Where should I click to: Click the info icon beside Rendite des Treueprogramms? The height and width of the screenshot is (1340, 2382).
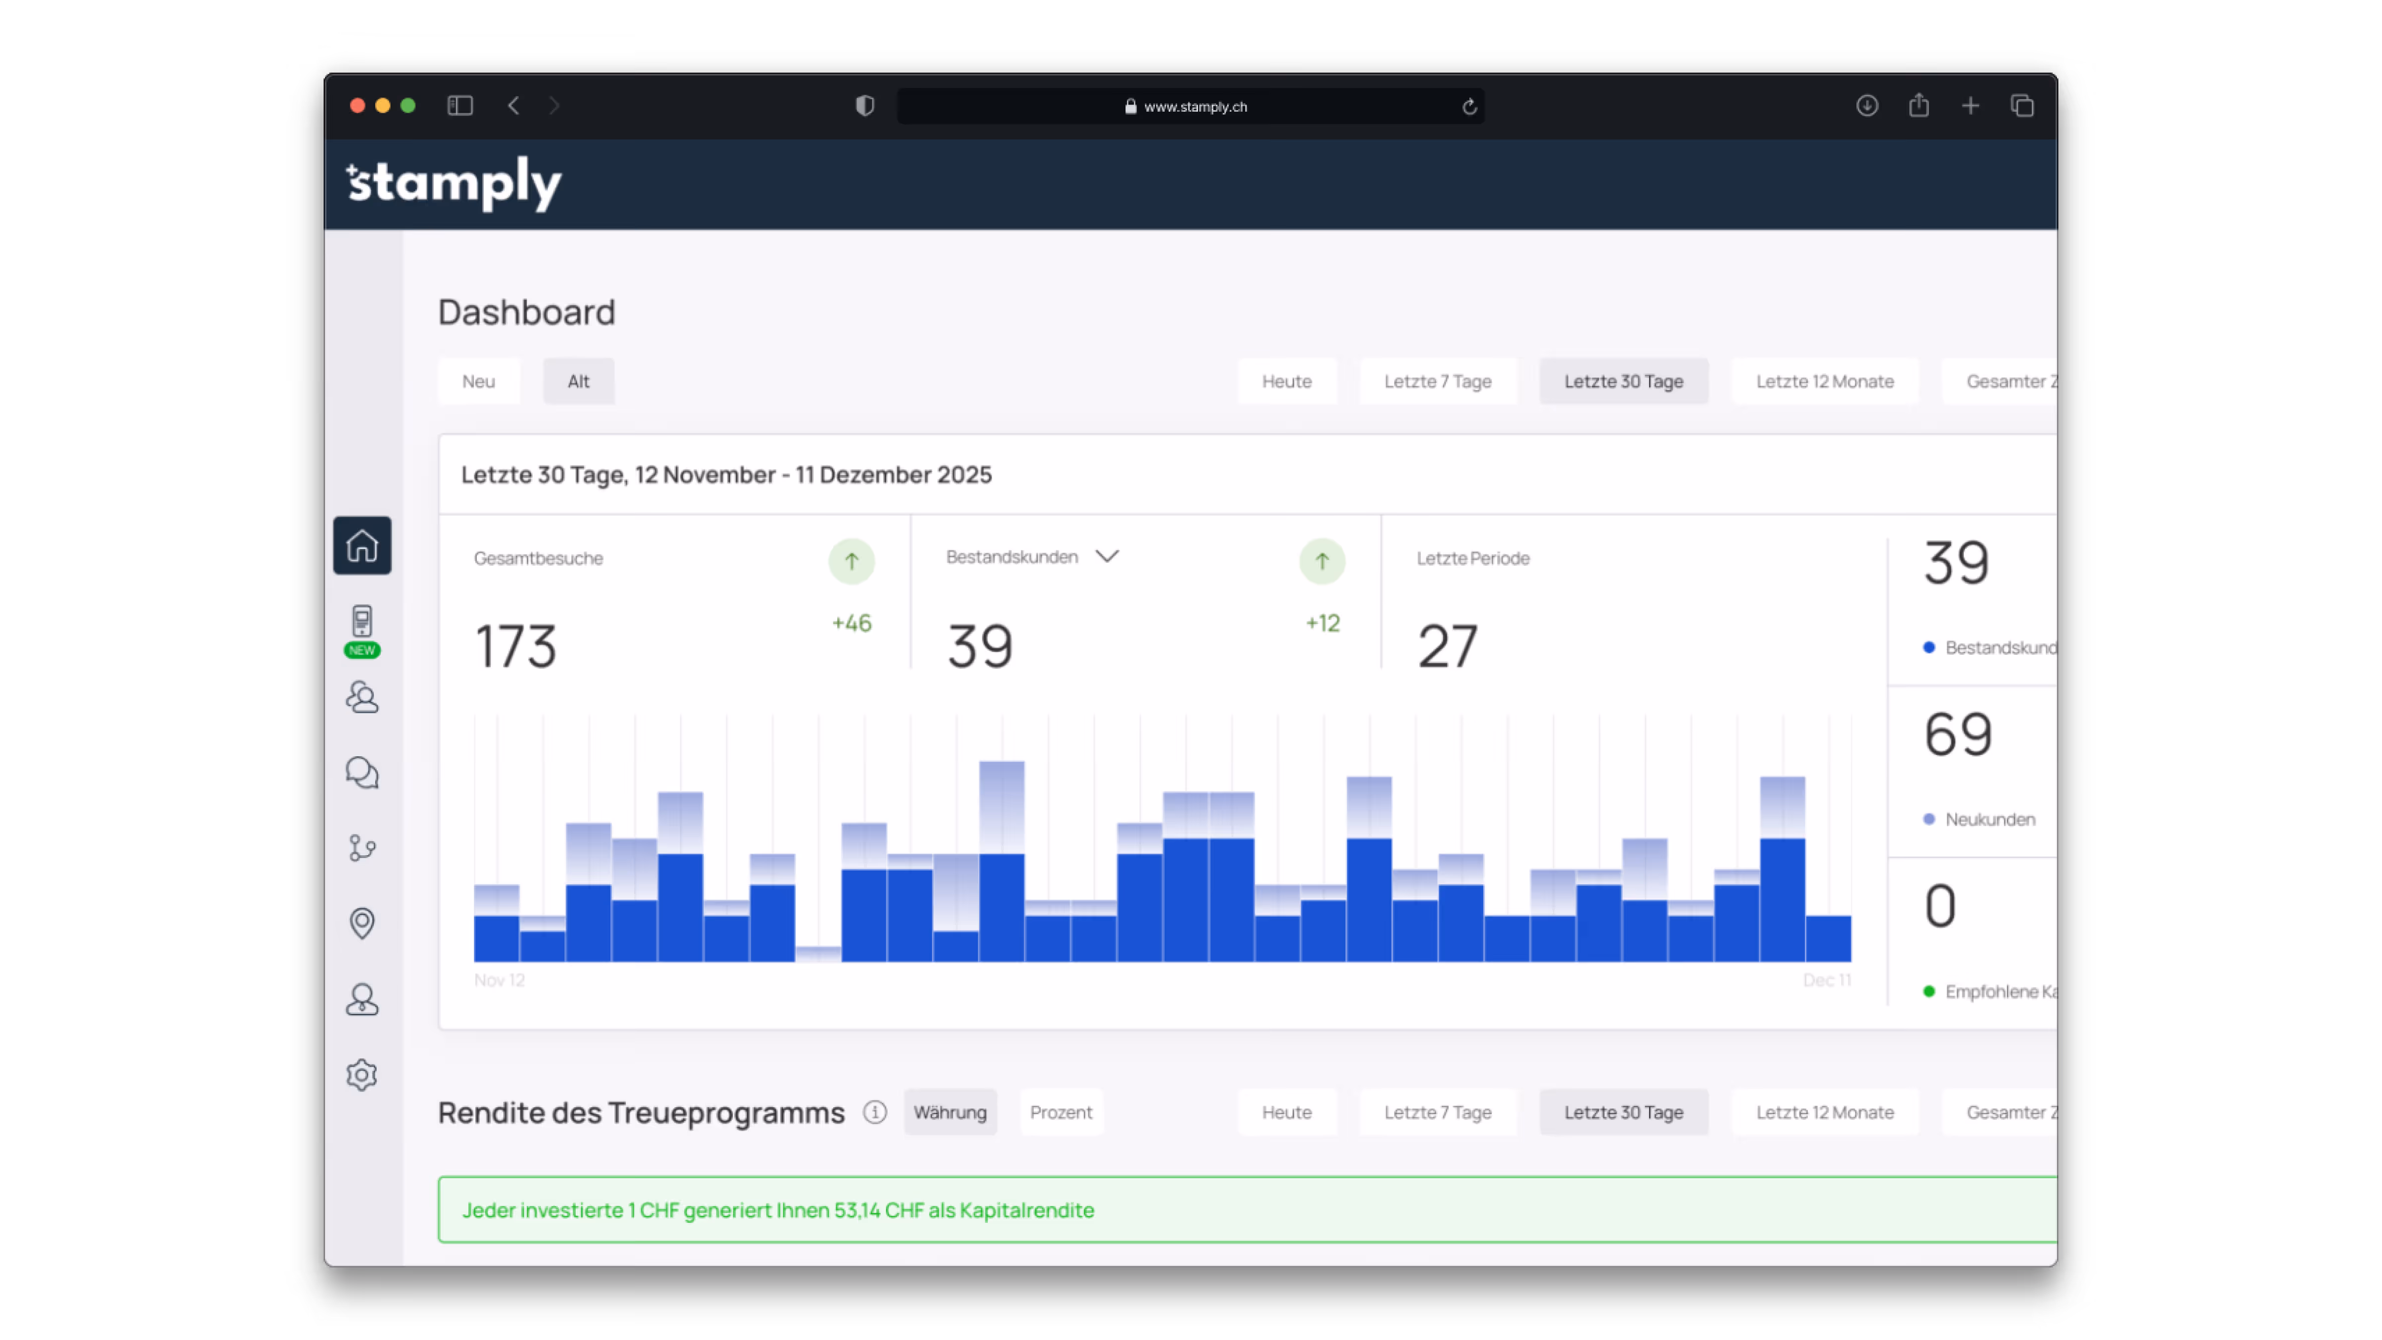tap(875, 1113)
